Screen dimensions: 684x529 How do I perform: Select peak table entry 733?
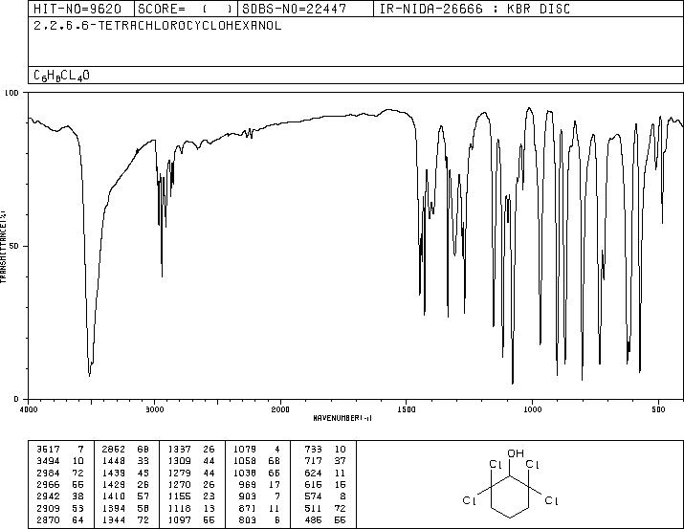pyautogui.click(x=313, y=449)
